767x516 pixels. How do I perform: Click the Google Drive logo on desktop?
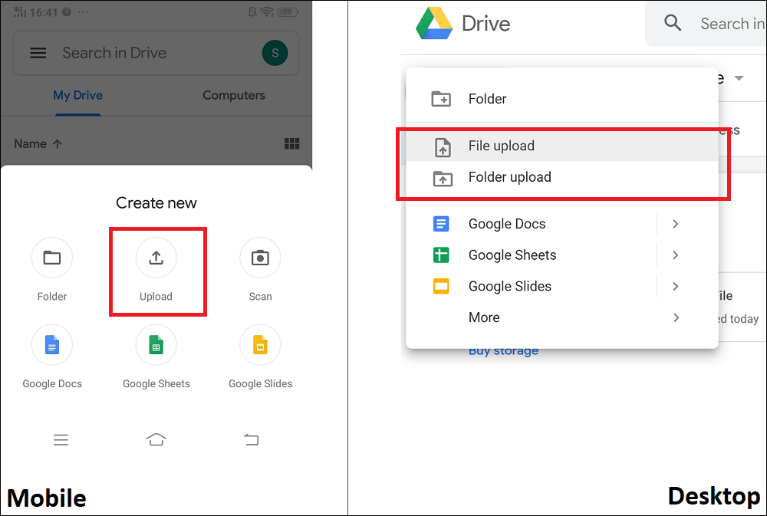tap(434, 23)
